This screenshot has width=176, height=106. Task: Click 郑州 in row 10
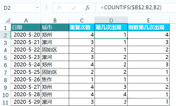[x=55, y=94]
